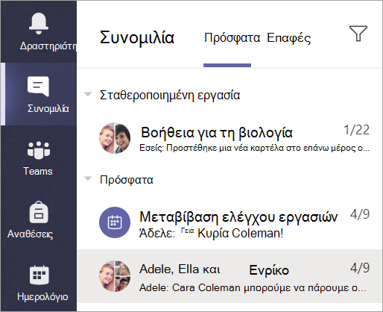This screenshot has height=312, width=383.
Task: Click the calendar meeting avatar icon
Action: [115, 222]
